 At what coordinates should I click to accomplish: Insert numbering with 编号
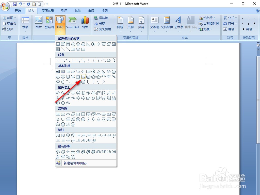[229, 29]
